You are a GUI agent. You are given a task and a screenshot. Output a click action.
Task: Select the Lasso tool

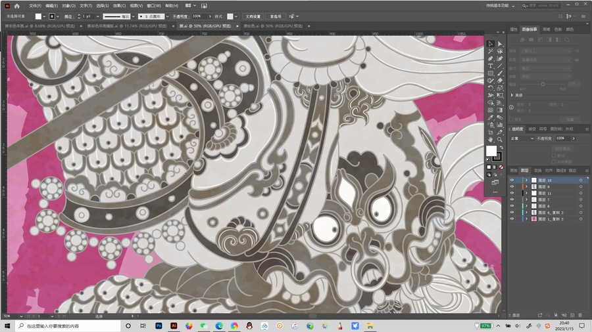500,51
